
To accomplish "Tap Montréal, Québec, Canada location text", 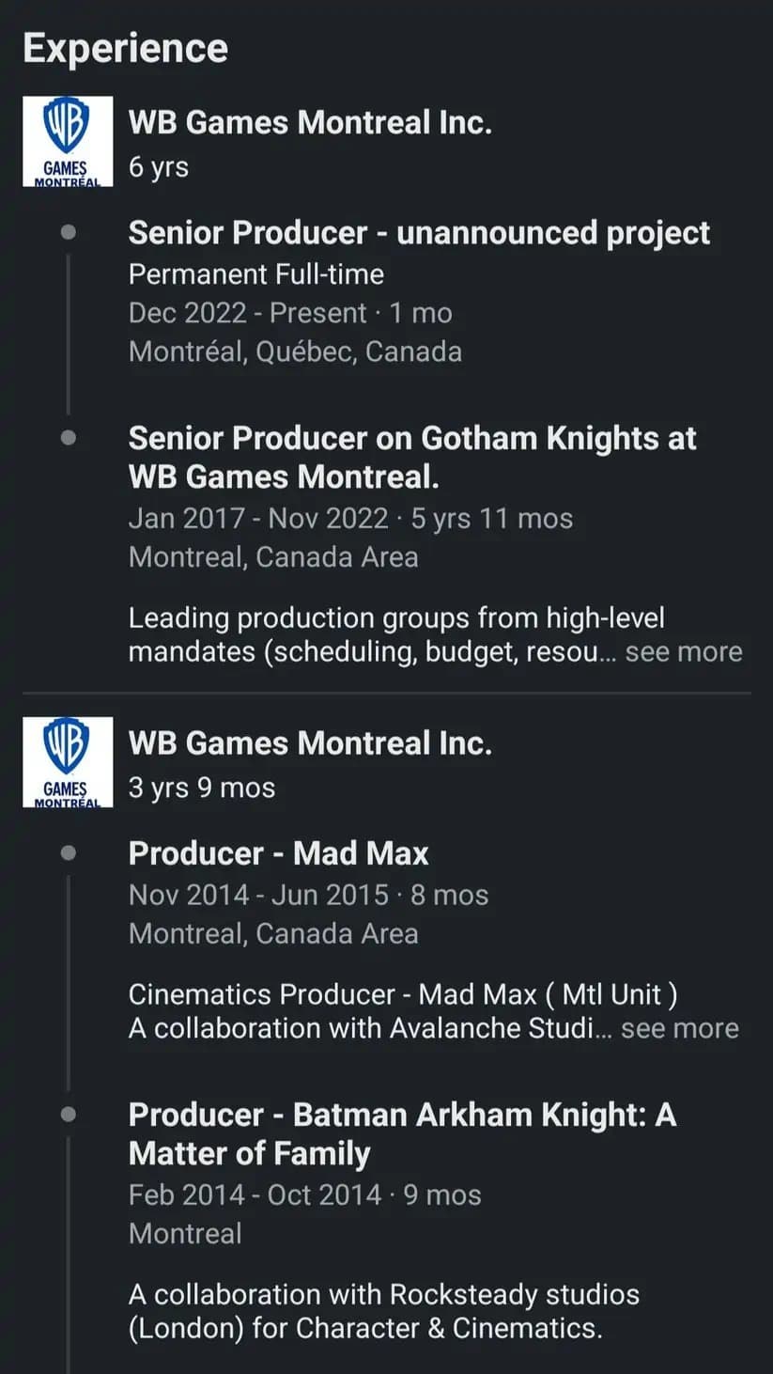I will coord(295,351).
